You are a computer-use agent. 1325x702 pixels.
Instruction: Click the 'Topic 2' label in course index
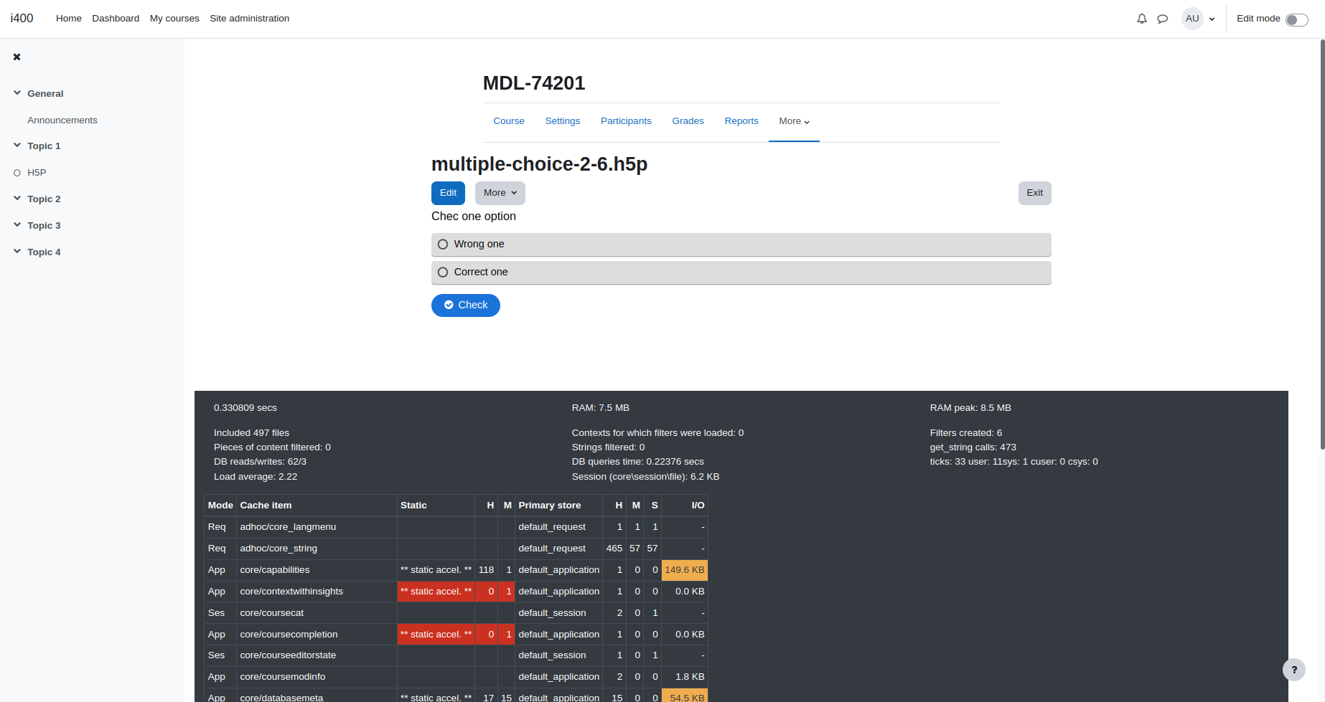coord(44,199)
